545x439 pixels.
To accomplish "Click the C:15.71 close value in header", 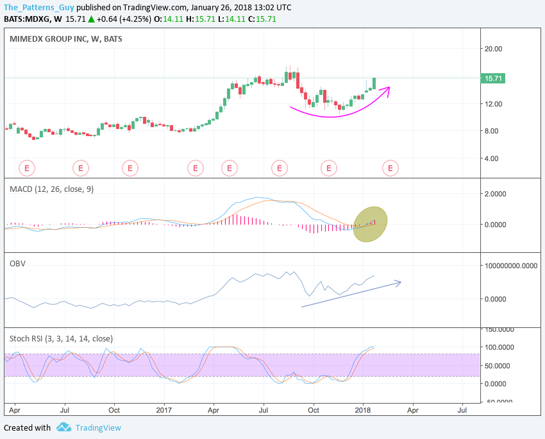I will pos(262,19).
